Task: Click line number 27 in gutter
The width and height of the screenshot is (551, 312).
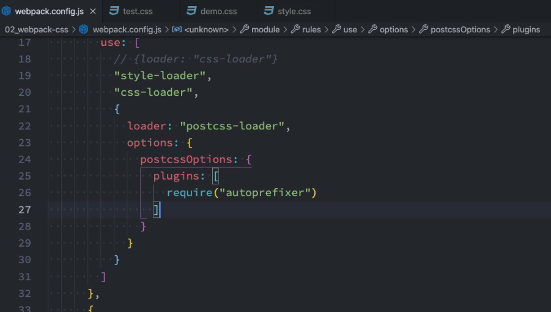Action: 24,209
